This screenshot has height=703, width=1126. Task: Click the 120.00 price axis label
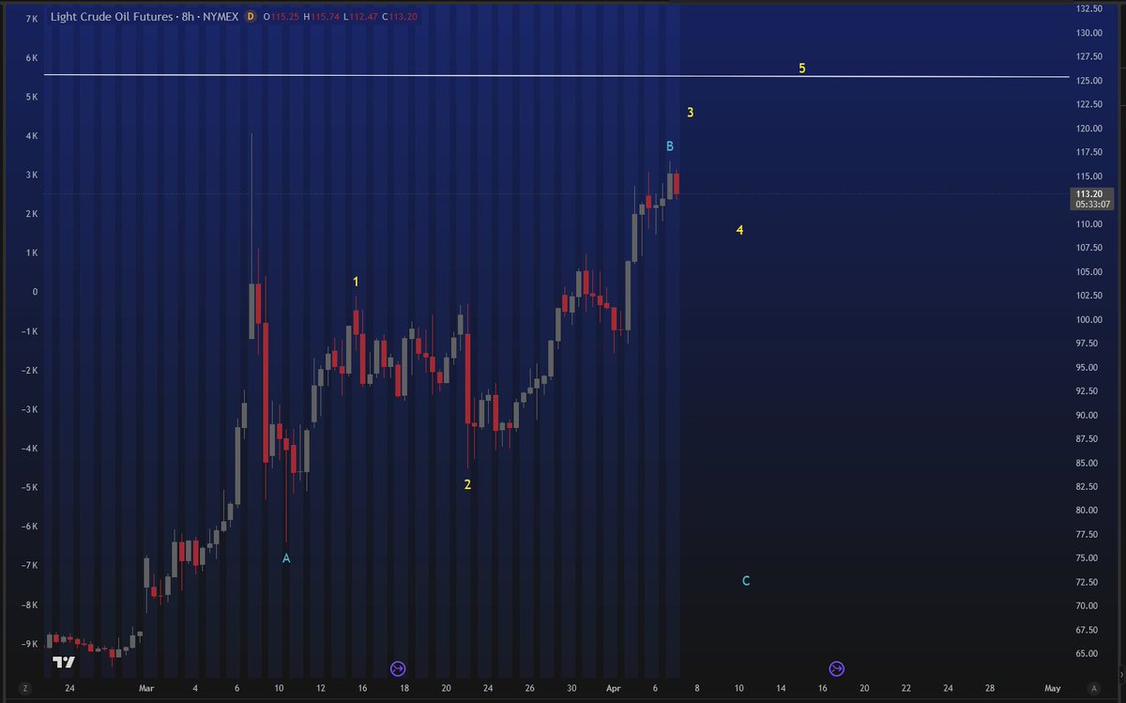[x=1089, y=129]
